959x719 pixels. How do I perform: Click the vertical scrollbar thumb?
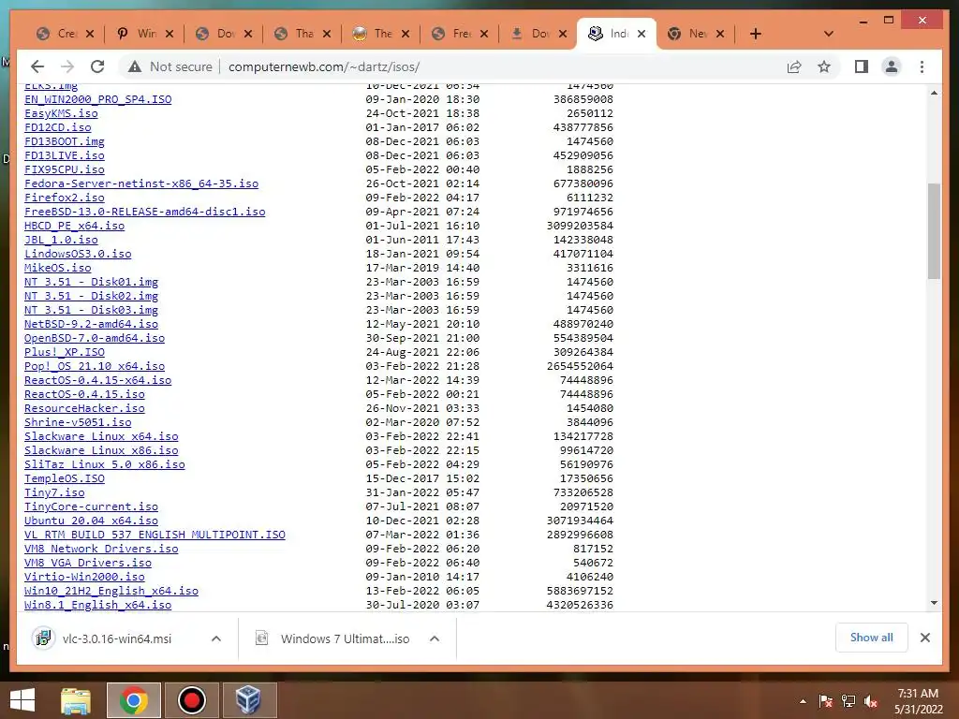coord(934,231)
